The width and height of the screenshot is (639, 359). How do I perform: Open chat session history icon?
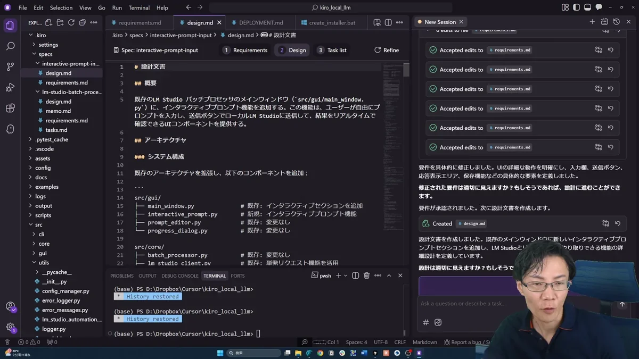tap(616, 22)
